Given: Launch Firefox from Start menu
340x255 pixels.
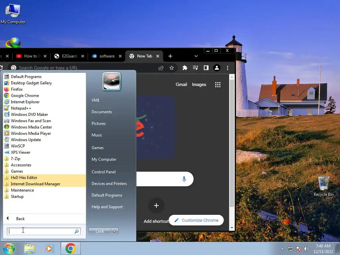Looking at the screenshot, I should tap(17, 89).
